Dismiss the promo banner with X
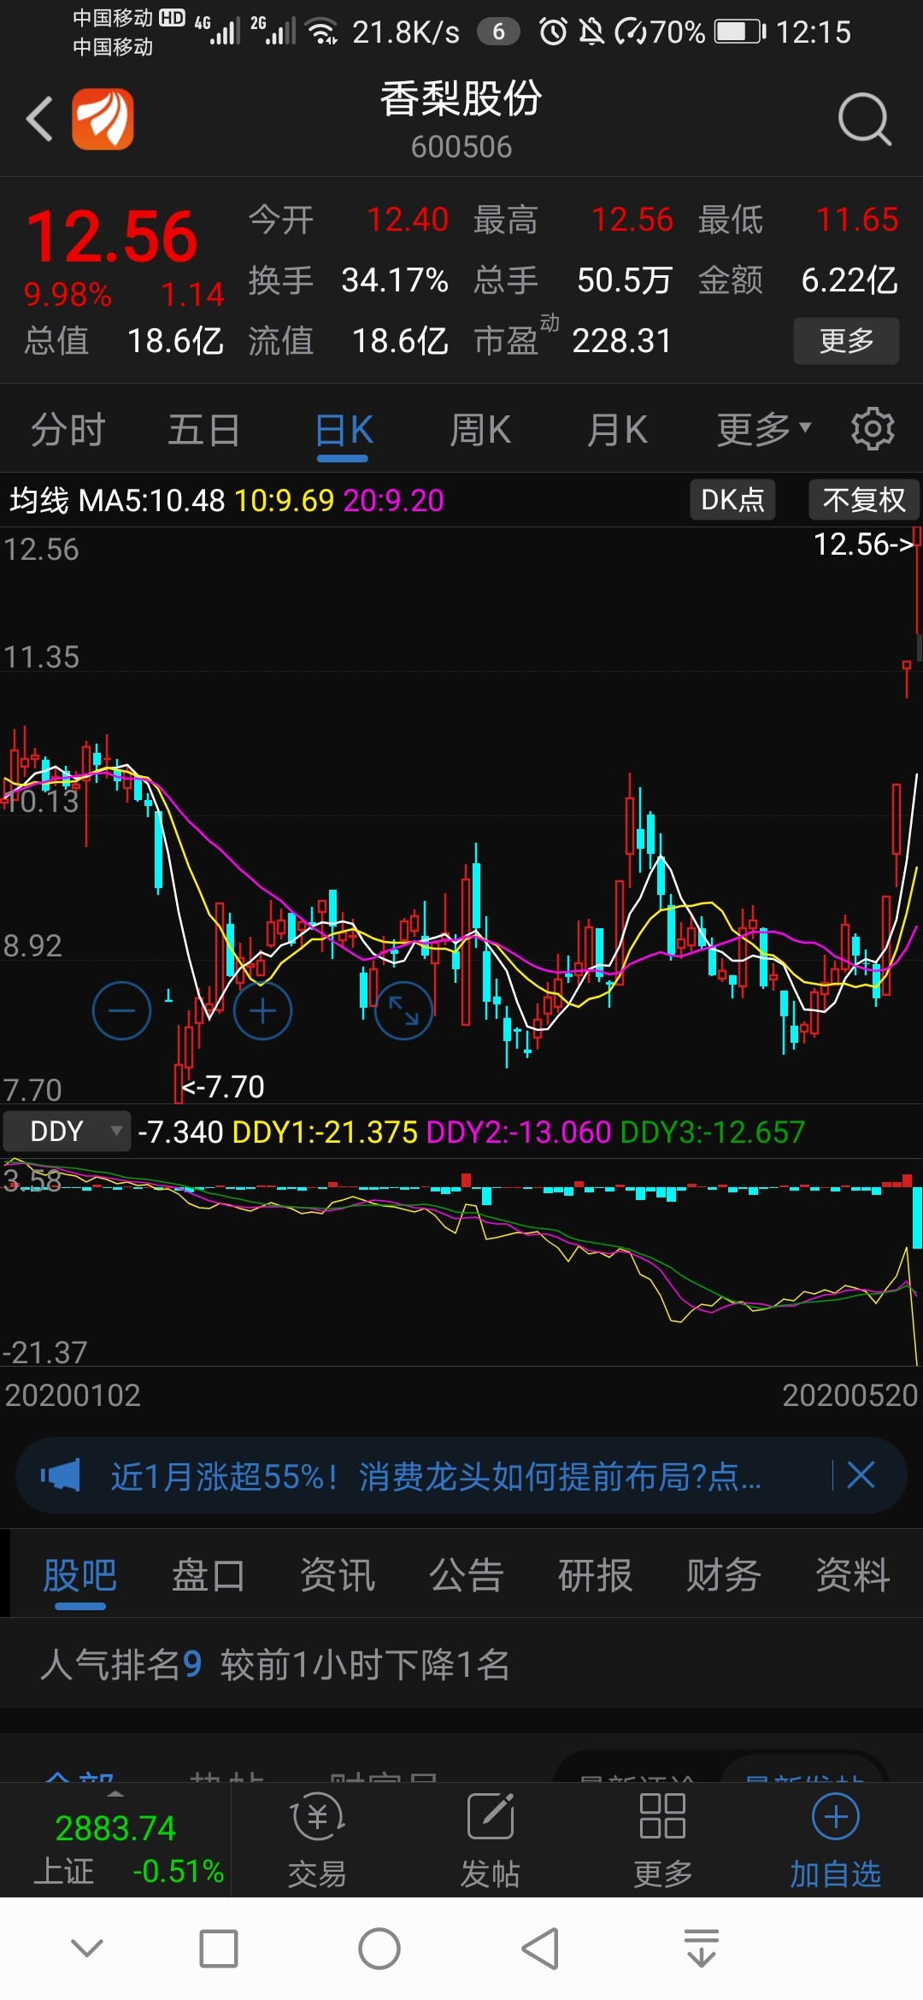This screenshot has width=923, height=2000. pos(861,1474)
